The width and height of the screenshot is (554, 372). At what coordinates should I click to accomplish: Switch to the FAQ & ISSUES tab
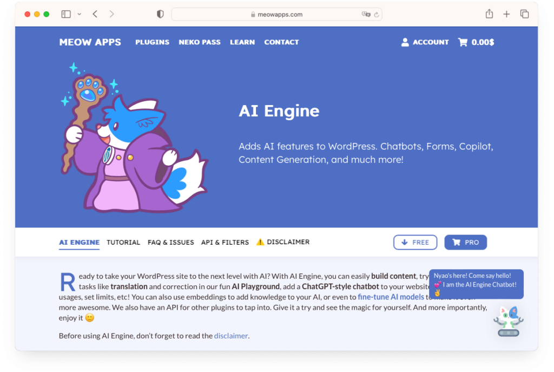tap(170, 242)
